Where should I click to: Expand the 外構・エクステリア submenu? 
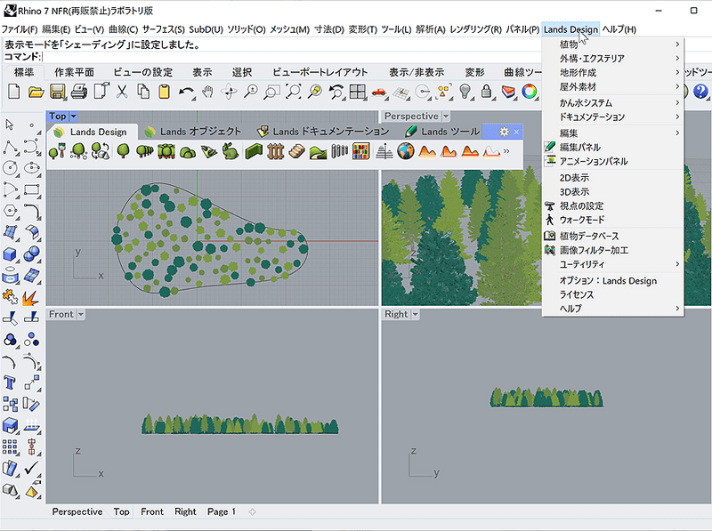613,58
